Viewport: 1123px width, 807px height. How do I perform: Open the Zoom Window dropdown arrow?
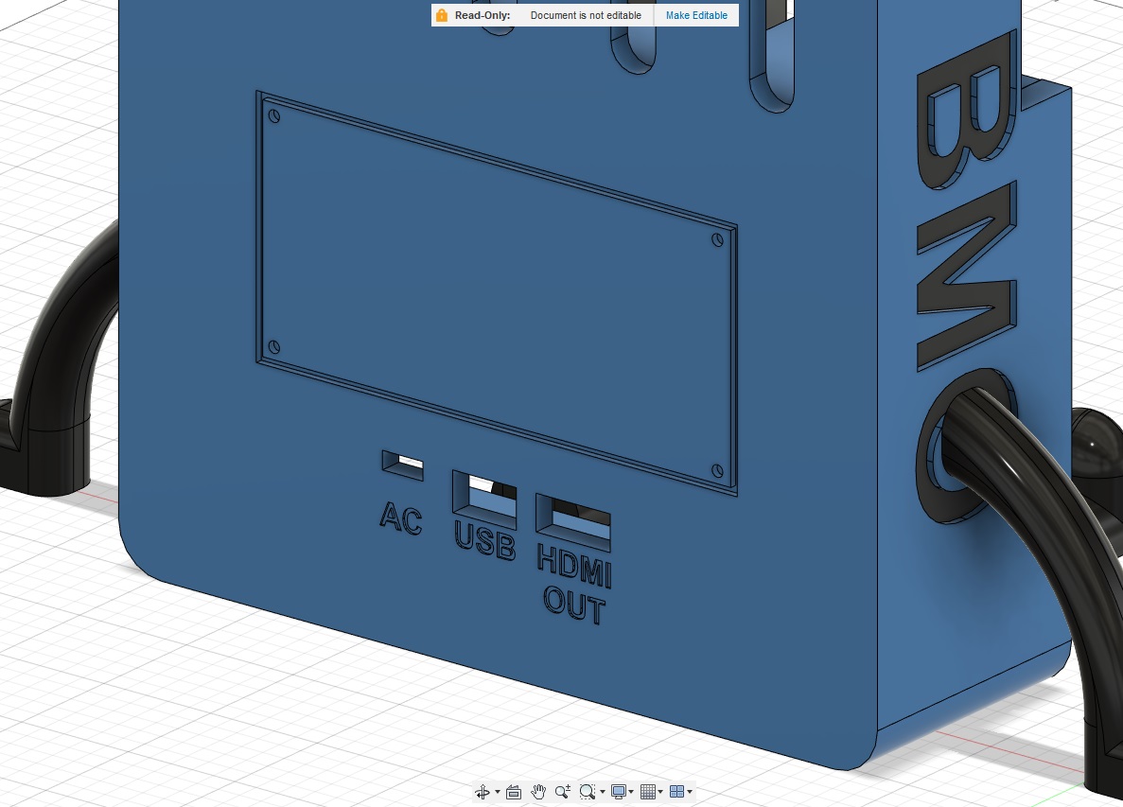[x=603, y=792]
